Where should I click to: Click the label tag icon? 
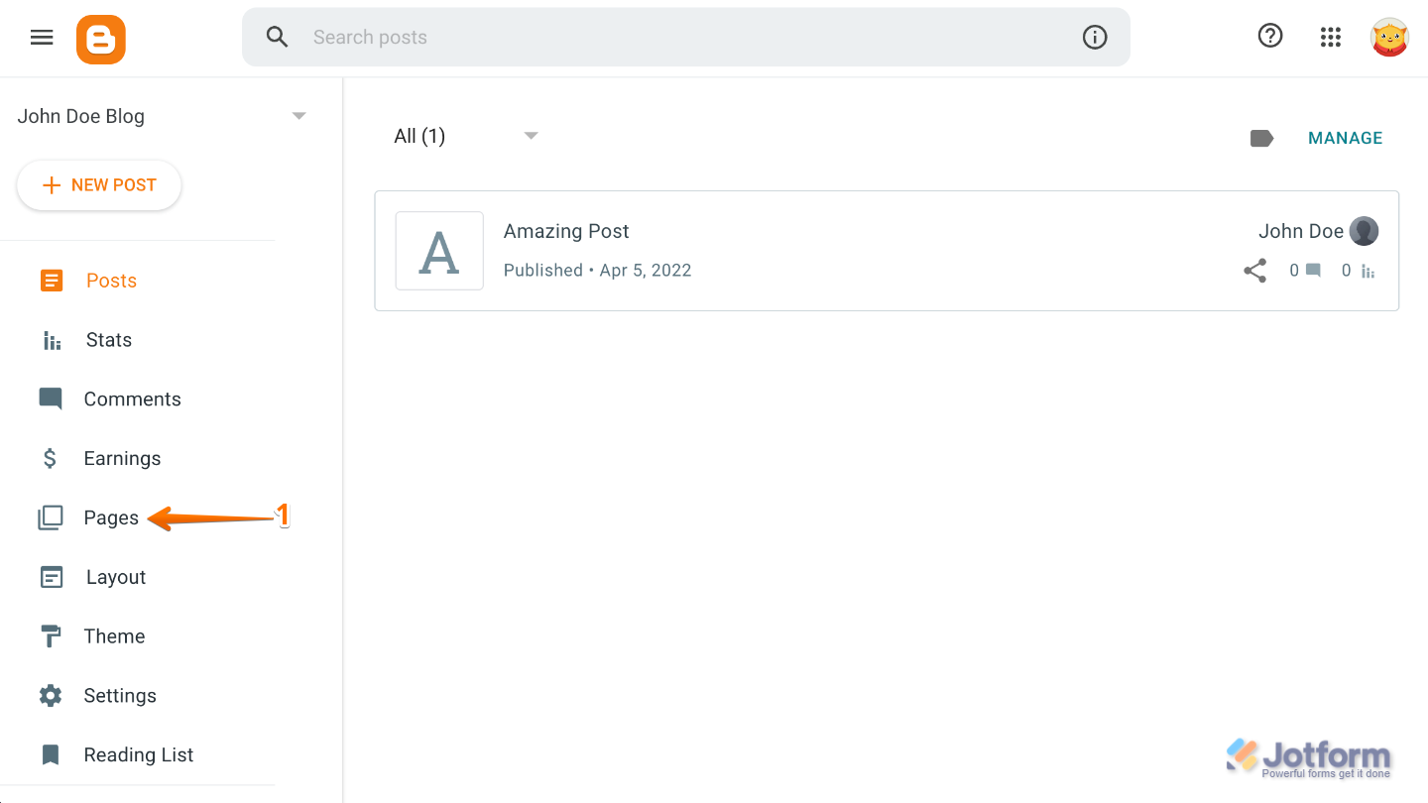tap(1261, 138)
